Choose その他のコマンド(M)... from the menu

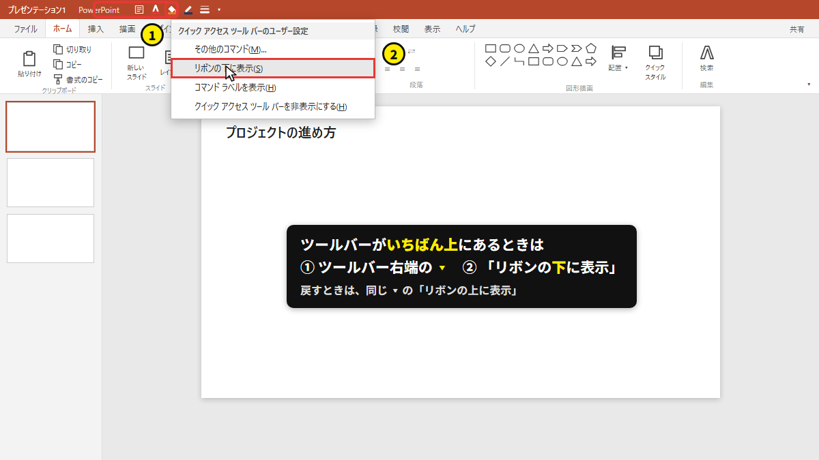click(273, 49)
